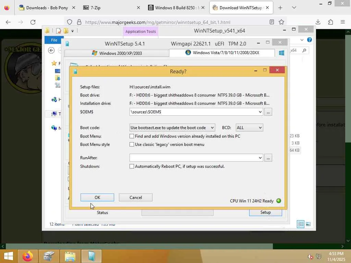The height and width of the screenshot is (263, 351).
Task: Go back in Firefox
Action: point(8,22)
